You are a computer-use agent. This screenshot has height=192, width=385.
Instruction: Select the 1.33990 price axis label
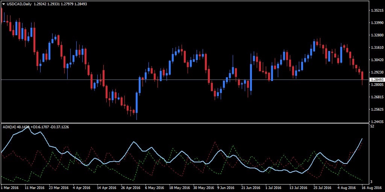coord(377,23)
